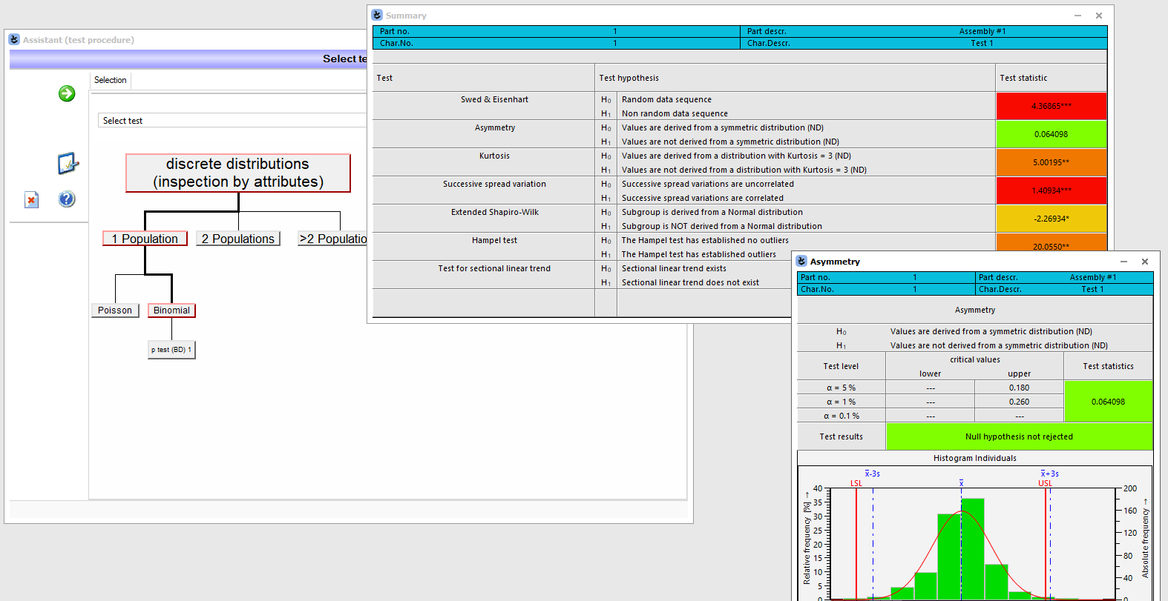Screen dimensions: 1168x601
Task: Click the red Successive spread statistic 1.40934***
Action: point(1051,190)
